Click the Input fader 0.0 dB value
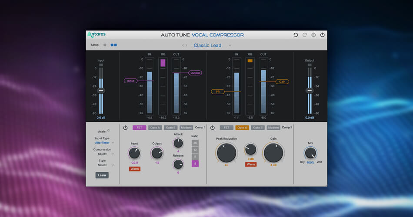 (x=101, y=118)
